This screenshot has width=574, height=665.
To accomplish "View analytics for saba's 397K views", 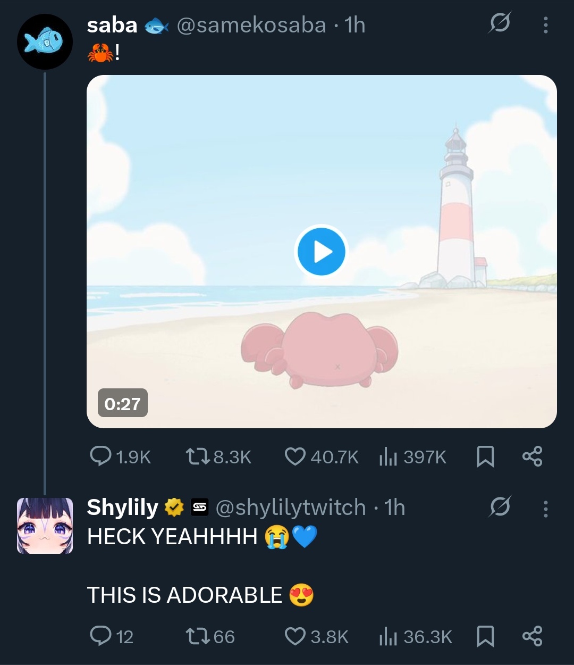I will click(x=389, y=456).
